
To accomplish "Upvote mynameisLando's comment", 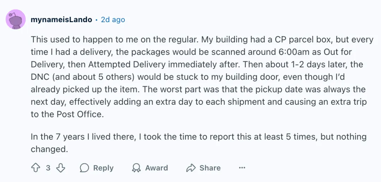I will pyautogui.click(x=36, y=168).
